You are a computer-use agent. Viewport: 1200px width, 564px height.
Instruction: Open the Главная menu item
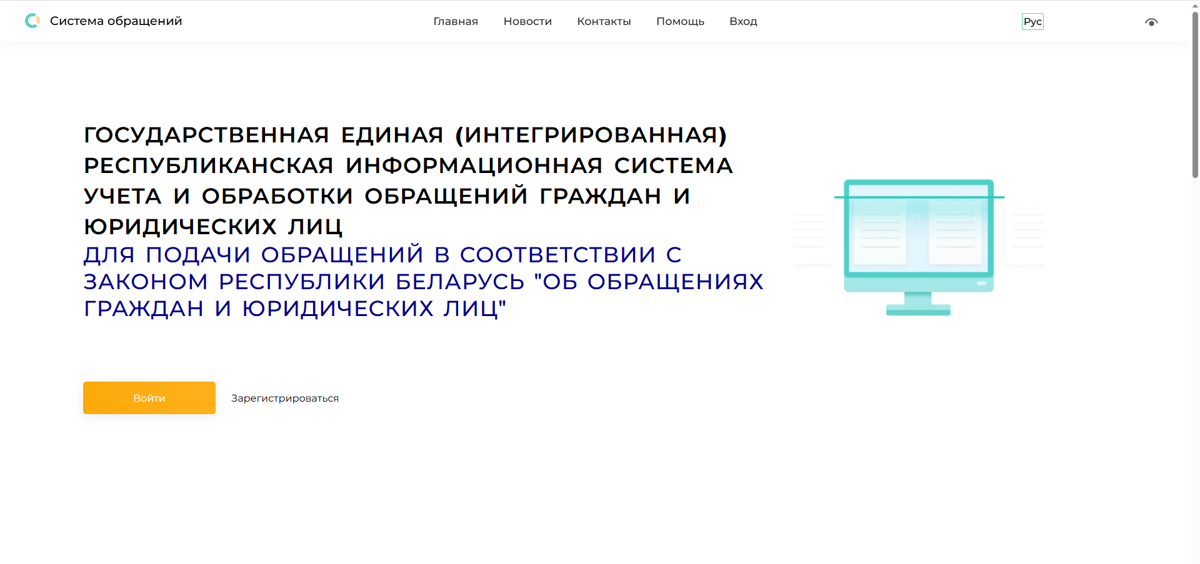point(456,22)
